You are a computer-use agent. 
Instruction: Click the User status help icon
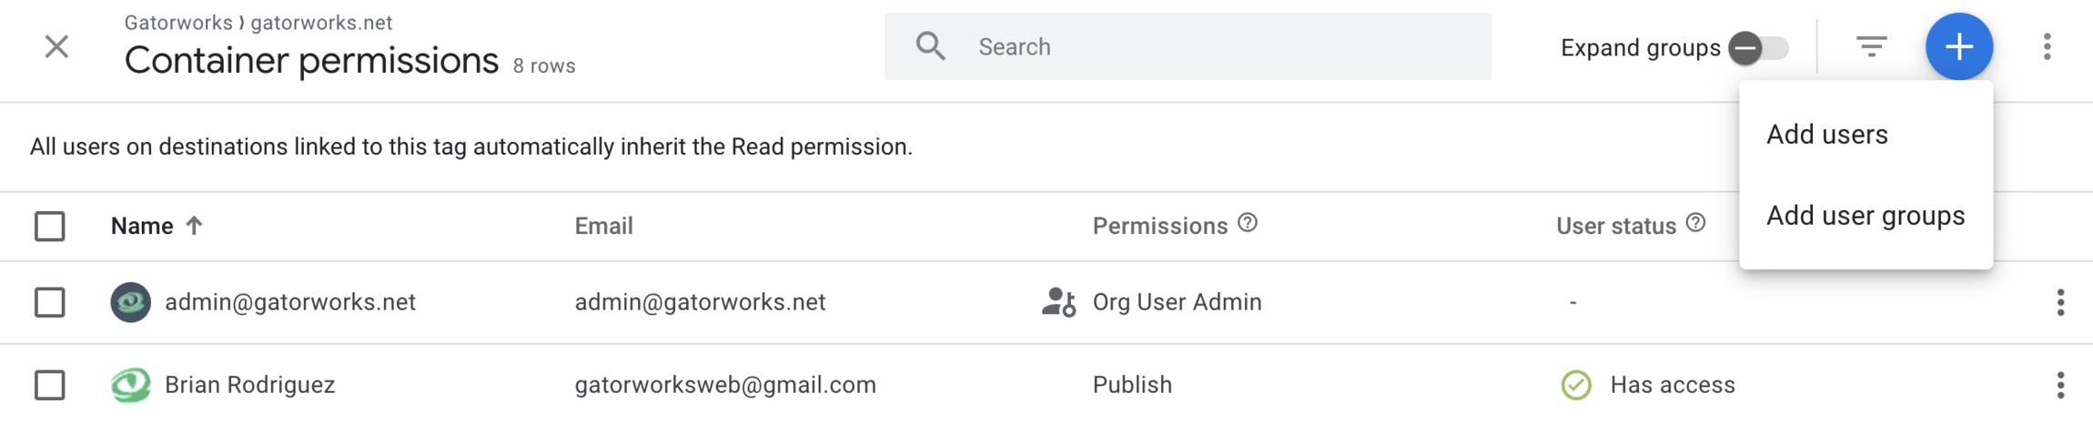tap(1695, 223)
